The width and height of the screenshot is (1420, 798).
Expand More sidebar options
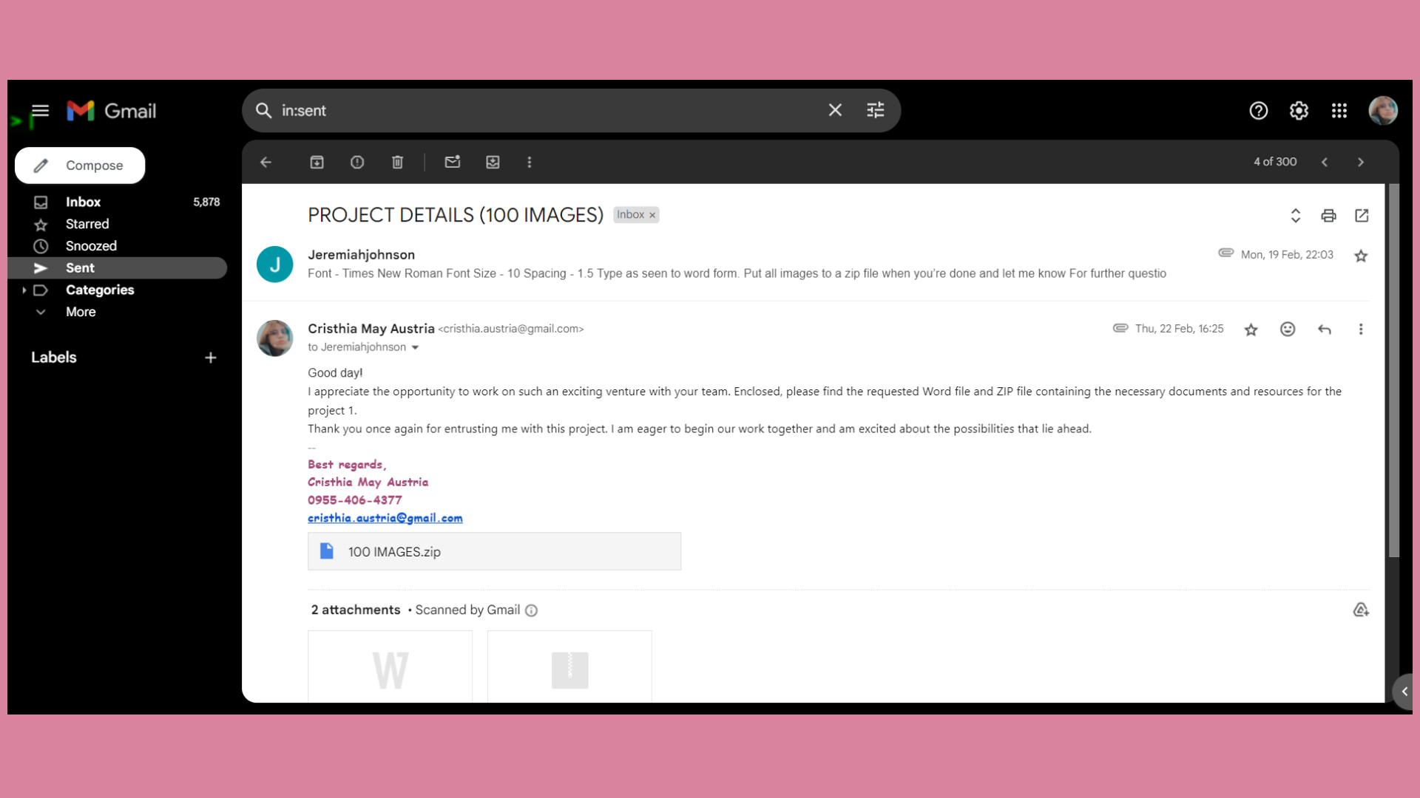pyautogui.click(x=80, y=312)
